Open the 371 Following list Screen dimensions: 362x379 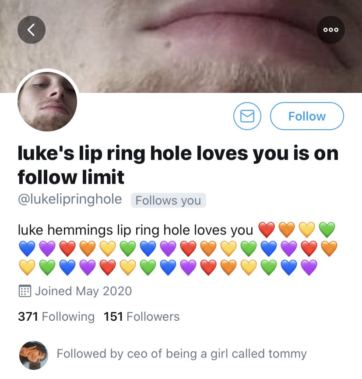[56, 316]
